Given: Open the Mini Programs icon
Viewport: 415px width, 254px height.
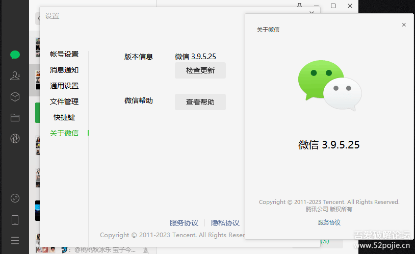Looking at the screenshot, I should click(x=15, y=198).
